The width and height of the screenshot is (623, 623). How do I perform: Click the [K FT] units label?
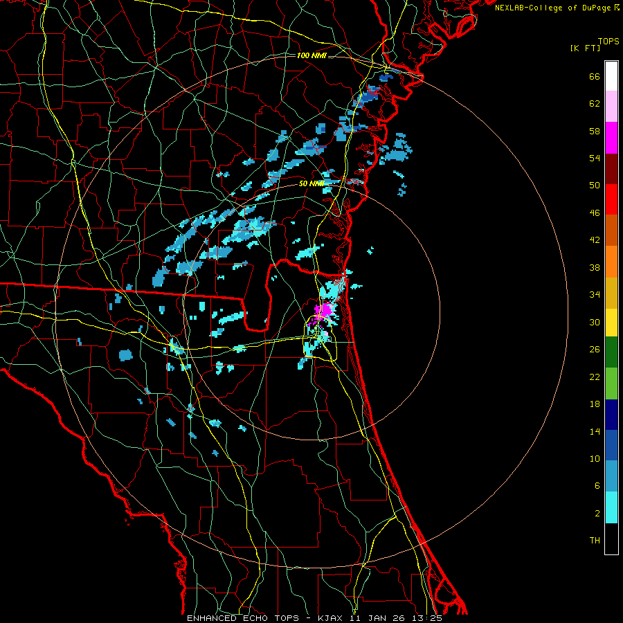(x=585, y=48)
